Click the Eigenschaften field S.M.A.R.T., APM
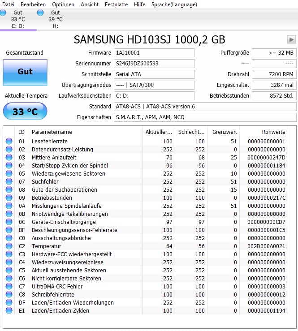Image resolution: width=298 pixels, height=331 pixels. pyautogui.click(x=205, y=117)
